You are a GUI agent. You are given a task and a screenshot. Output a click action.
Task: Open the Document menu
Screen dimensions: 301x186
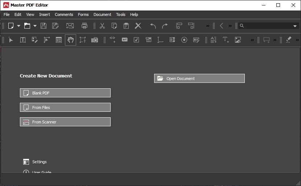tap(102, 14)
